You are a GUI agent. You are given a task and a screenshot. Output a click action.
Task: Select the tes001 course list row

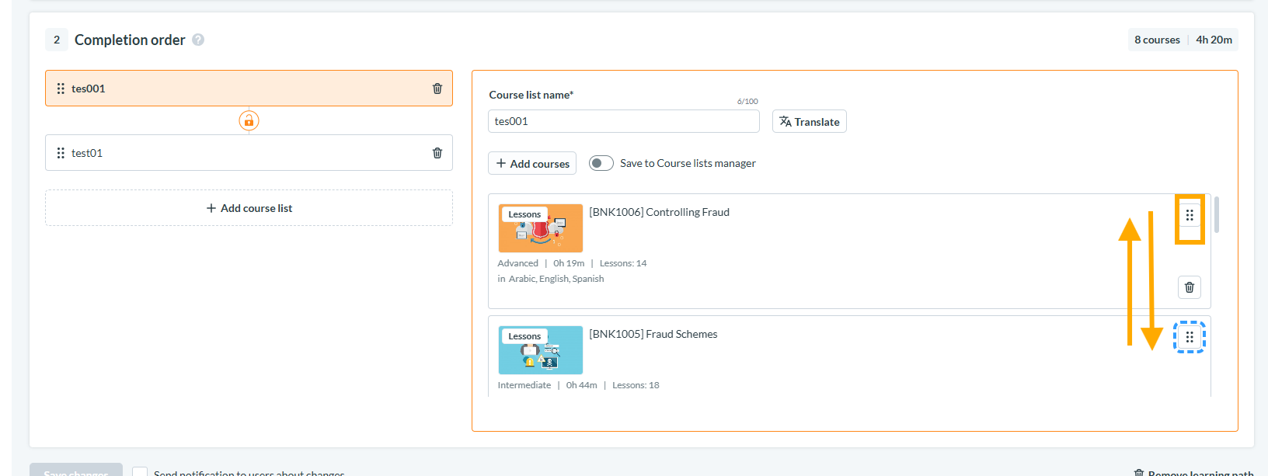249,89
